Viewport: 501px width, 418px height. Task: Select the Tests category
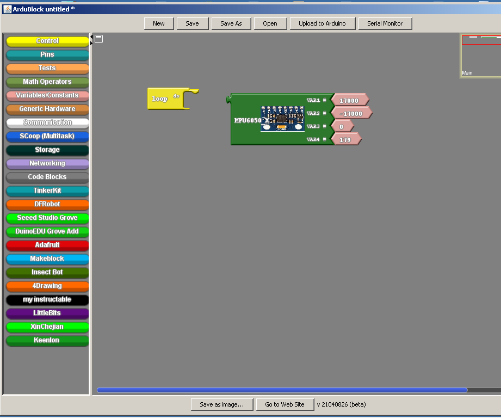47,68
